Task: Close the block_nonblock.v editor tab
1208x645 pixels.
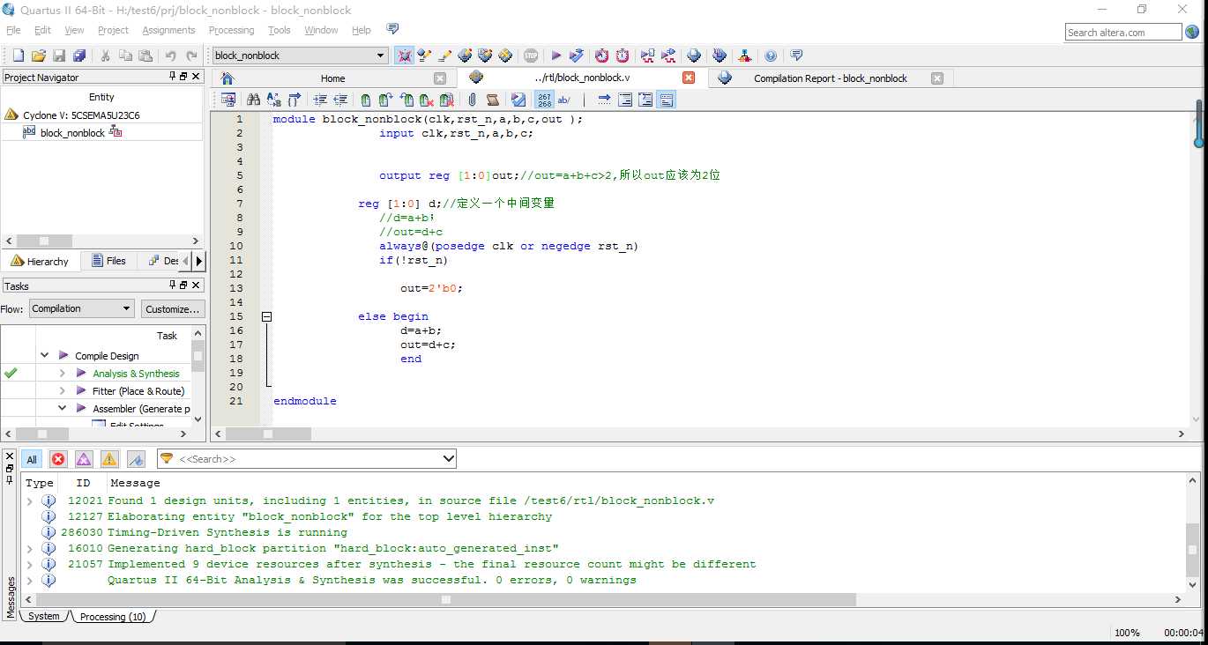Action: pos(689,78)
